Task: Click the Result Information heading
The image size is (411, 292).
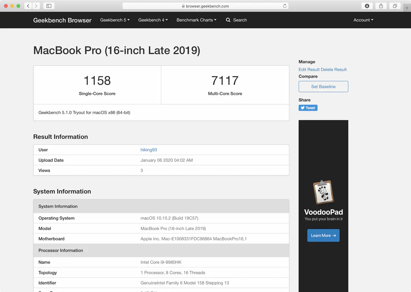Action: [61, 137]
